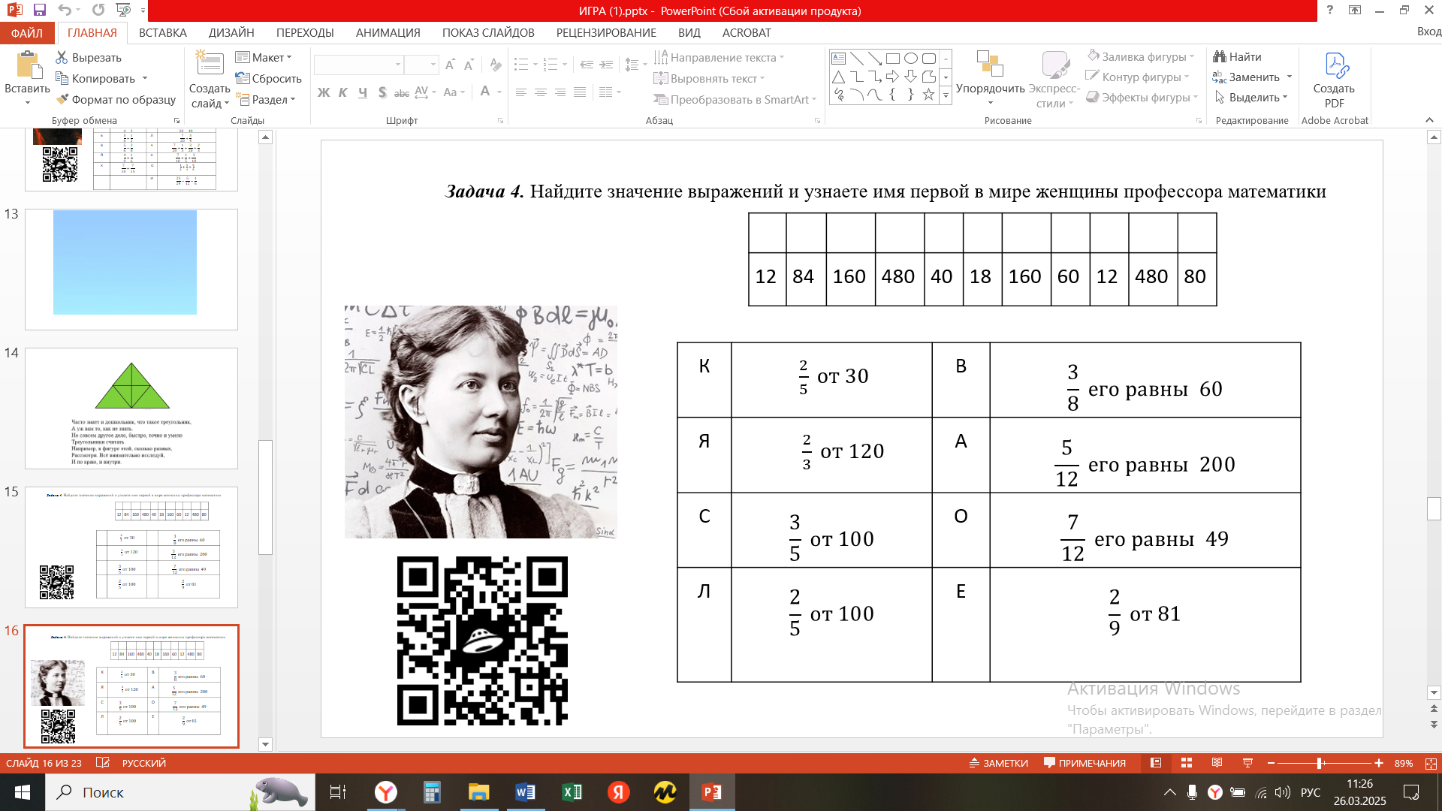Toggle strikethrough (abc) formatting
This screenshot has height=811, width=1442.
pos(402,92)
